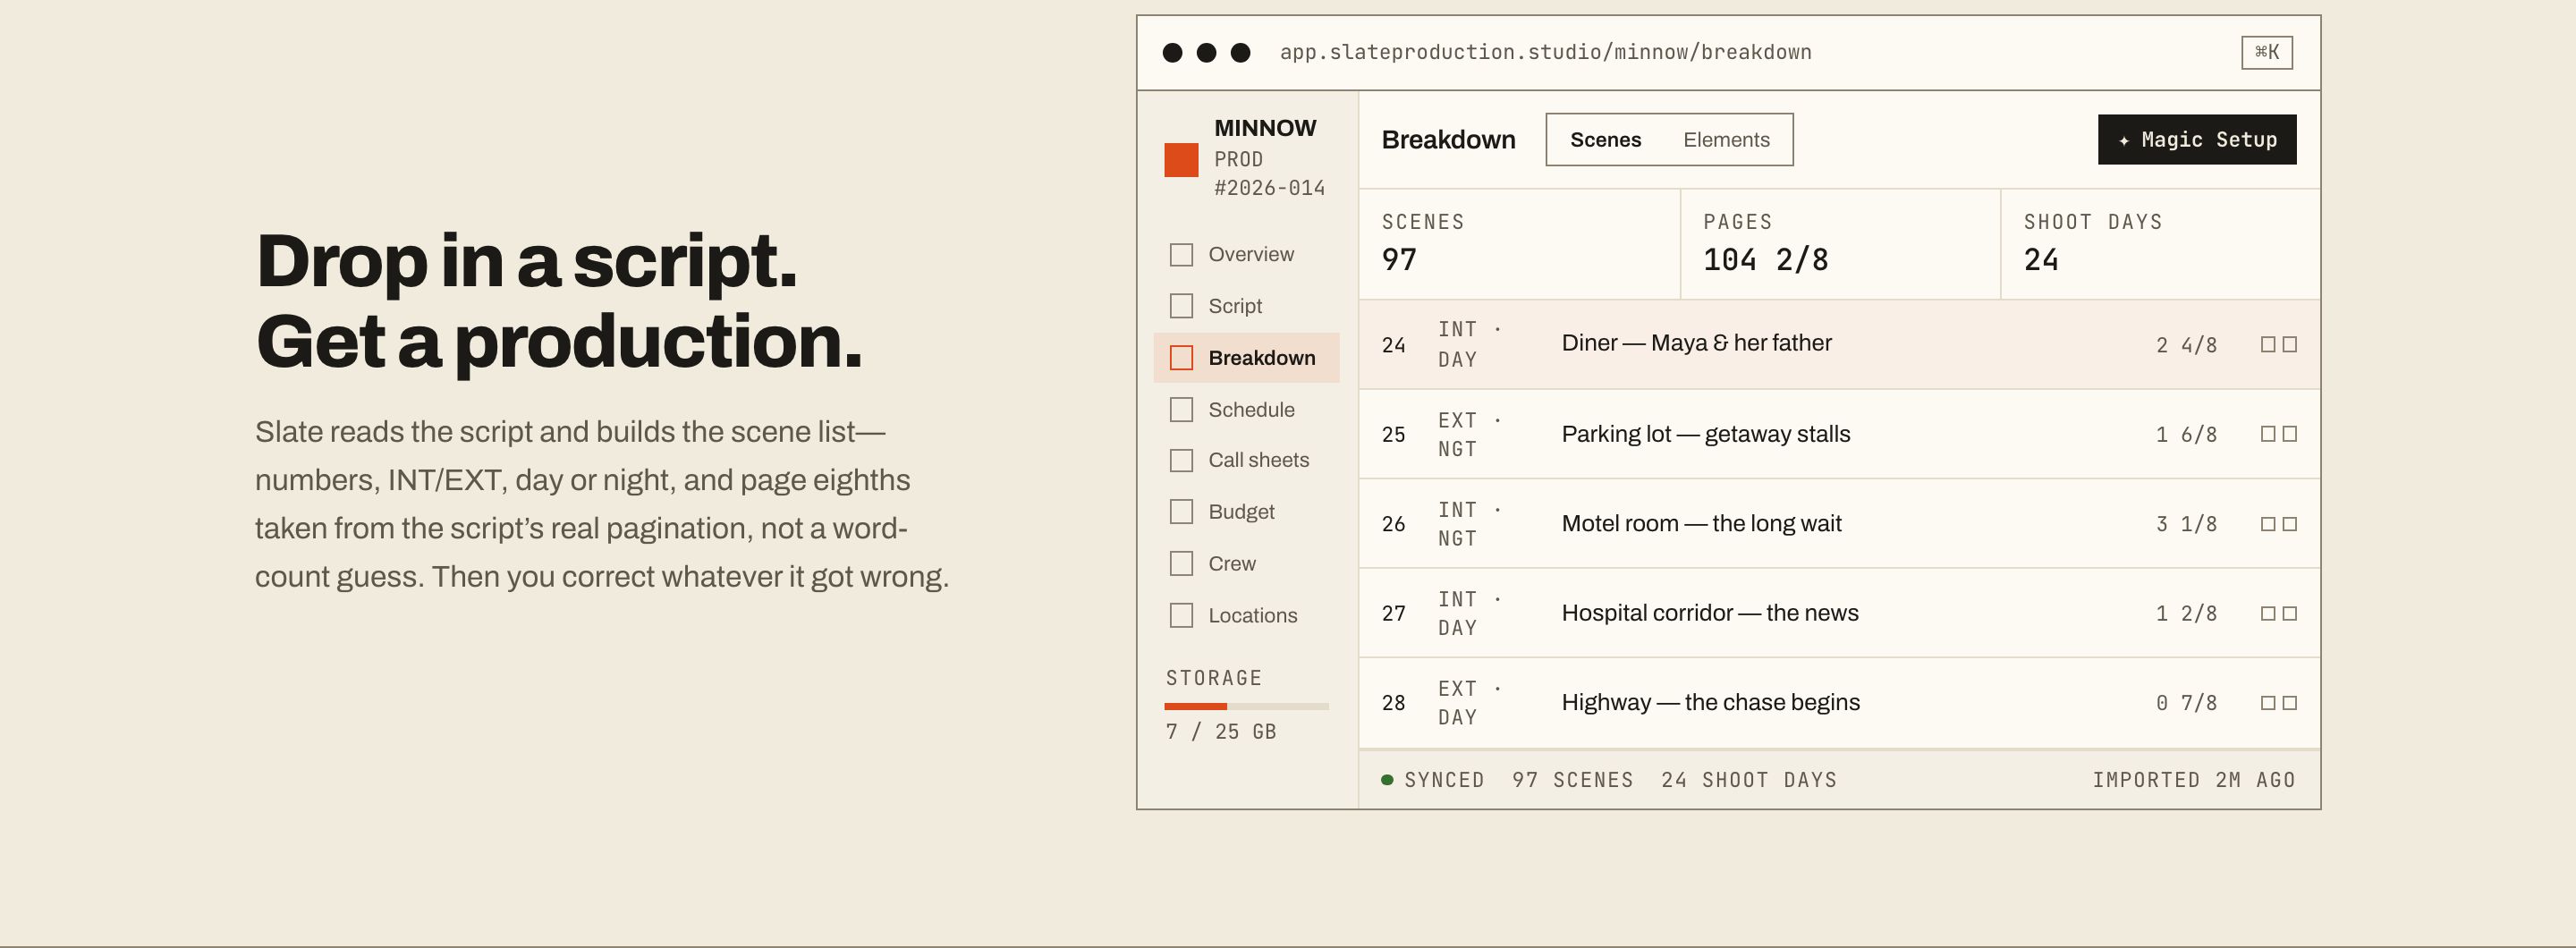
Task: Tick the first square on the Parking lot row
Action: [x=2267, y=434]
